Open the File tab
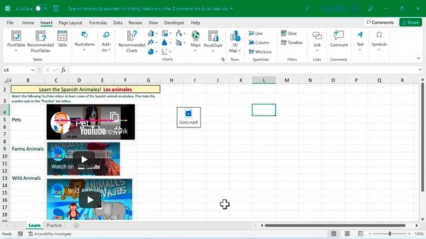This screenshot has width=426, height=239. (x=10, y=23)
